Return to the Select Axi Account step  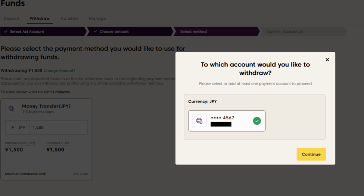coord(27,32)
